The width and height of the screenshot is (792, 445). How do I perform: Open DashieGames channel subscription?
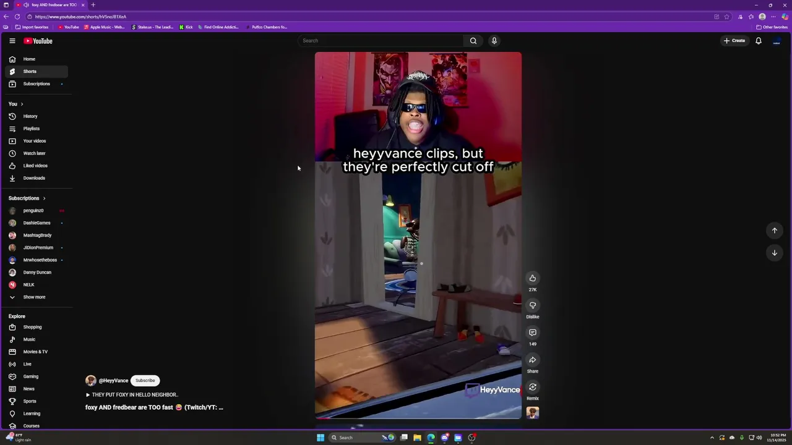[x=37, y=223]
